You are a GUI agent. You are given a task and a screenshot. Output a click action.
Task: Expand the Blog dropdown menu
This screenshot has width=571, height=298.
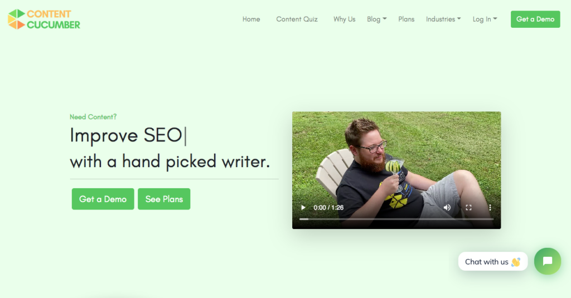376,19
